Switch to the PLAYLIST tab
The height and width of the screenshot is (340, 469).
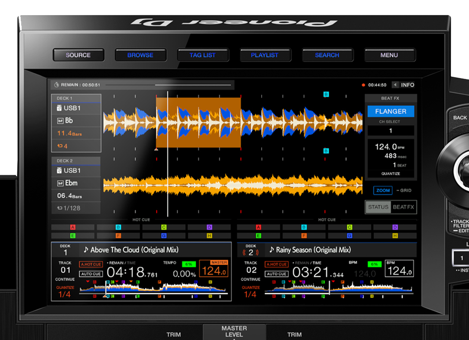(x=264, y=55)
